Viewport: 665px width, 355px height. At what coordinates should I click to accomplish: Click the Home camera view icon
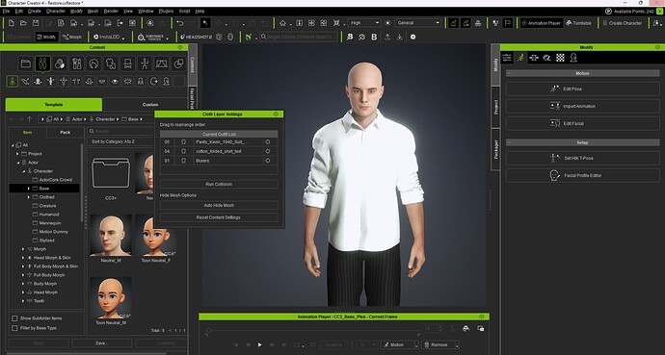tap(282, 23)
